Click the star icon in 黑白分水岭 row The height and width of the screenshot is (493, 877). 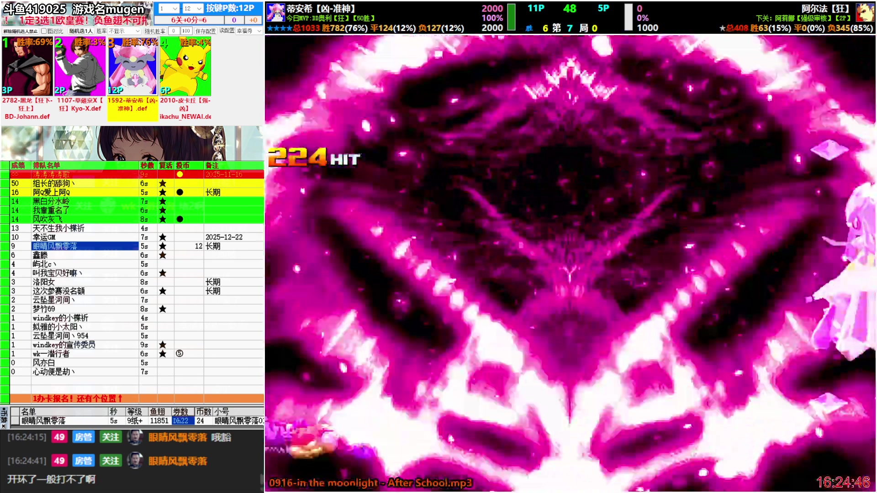point(163,201)
